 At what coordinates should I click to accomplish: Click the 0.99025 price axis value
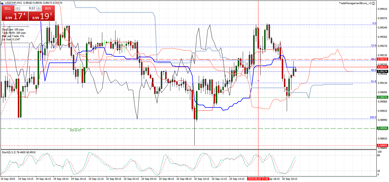[x=382, y=111]
